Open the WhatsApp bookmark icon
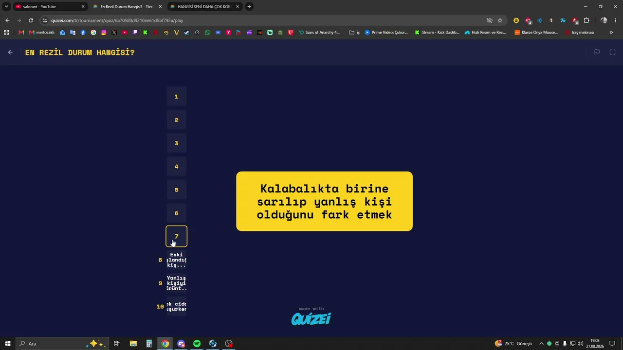Viewport: 623px width, 350px height. 207,33
